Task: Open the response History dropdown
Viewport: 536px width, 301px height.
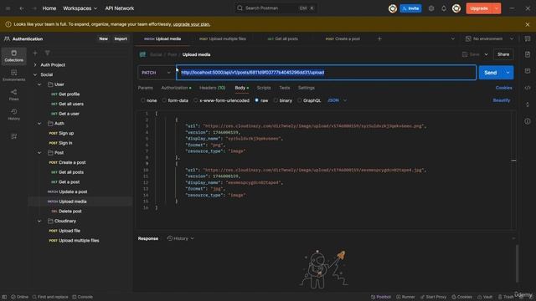Action: 181,238
